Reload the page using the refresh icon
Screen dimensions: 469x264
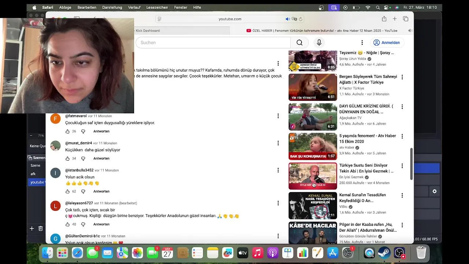point(300,19)
